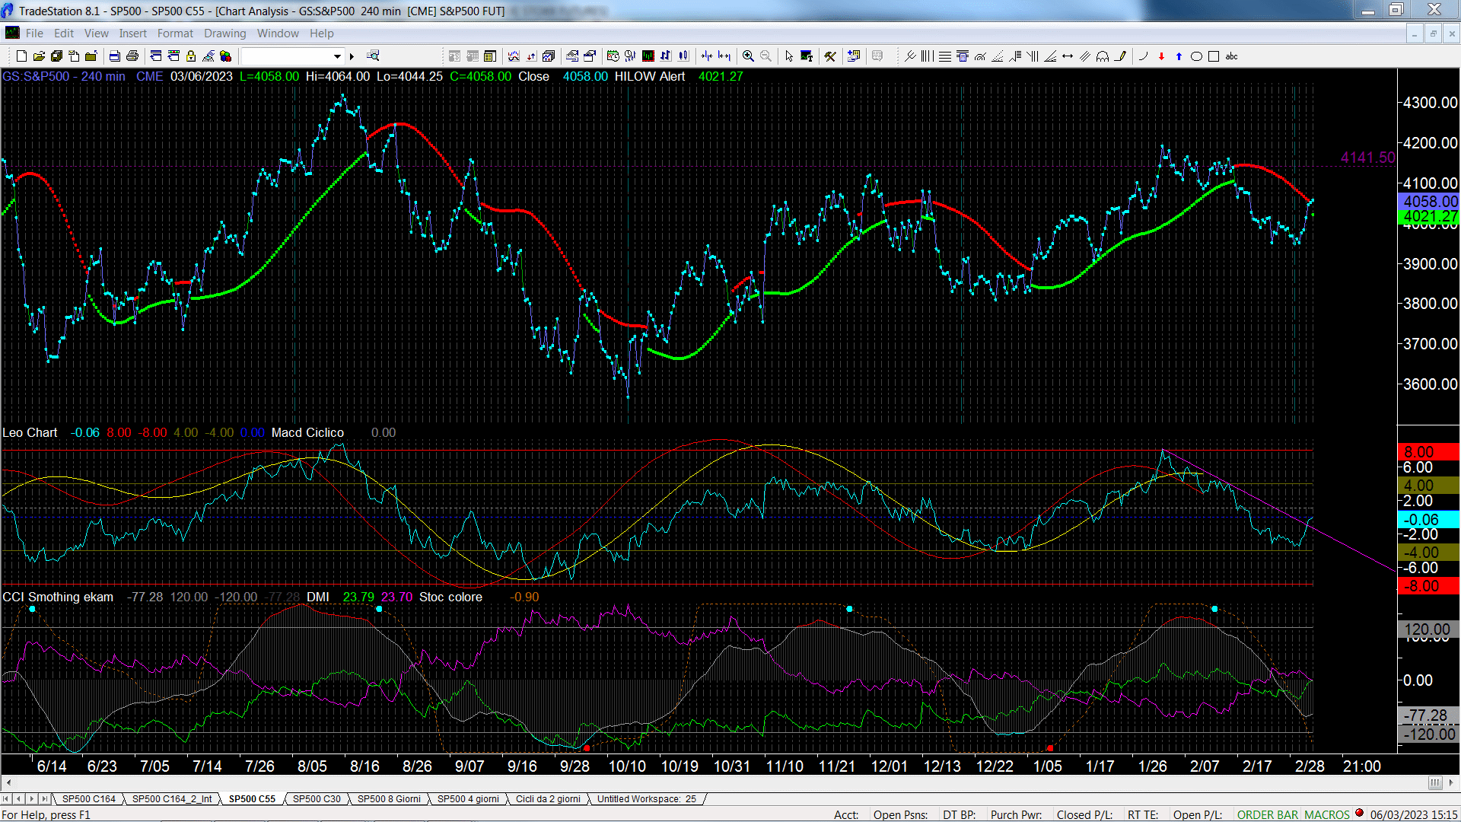
Task: Click the hammer and pick tools icon
Action: pos(830,56)
